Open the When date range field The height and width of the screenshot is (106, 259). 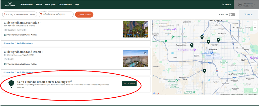(56, 14)
